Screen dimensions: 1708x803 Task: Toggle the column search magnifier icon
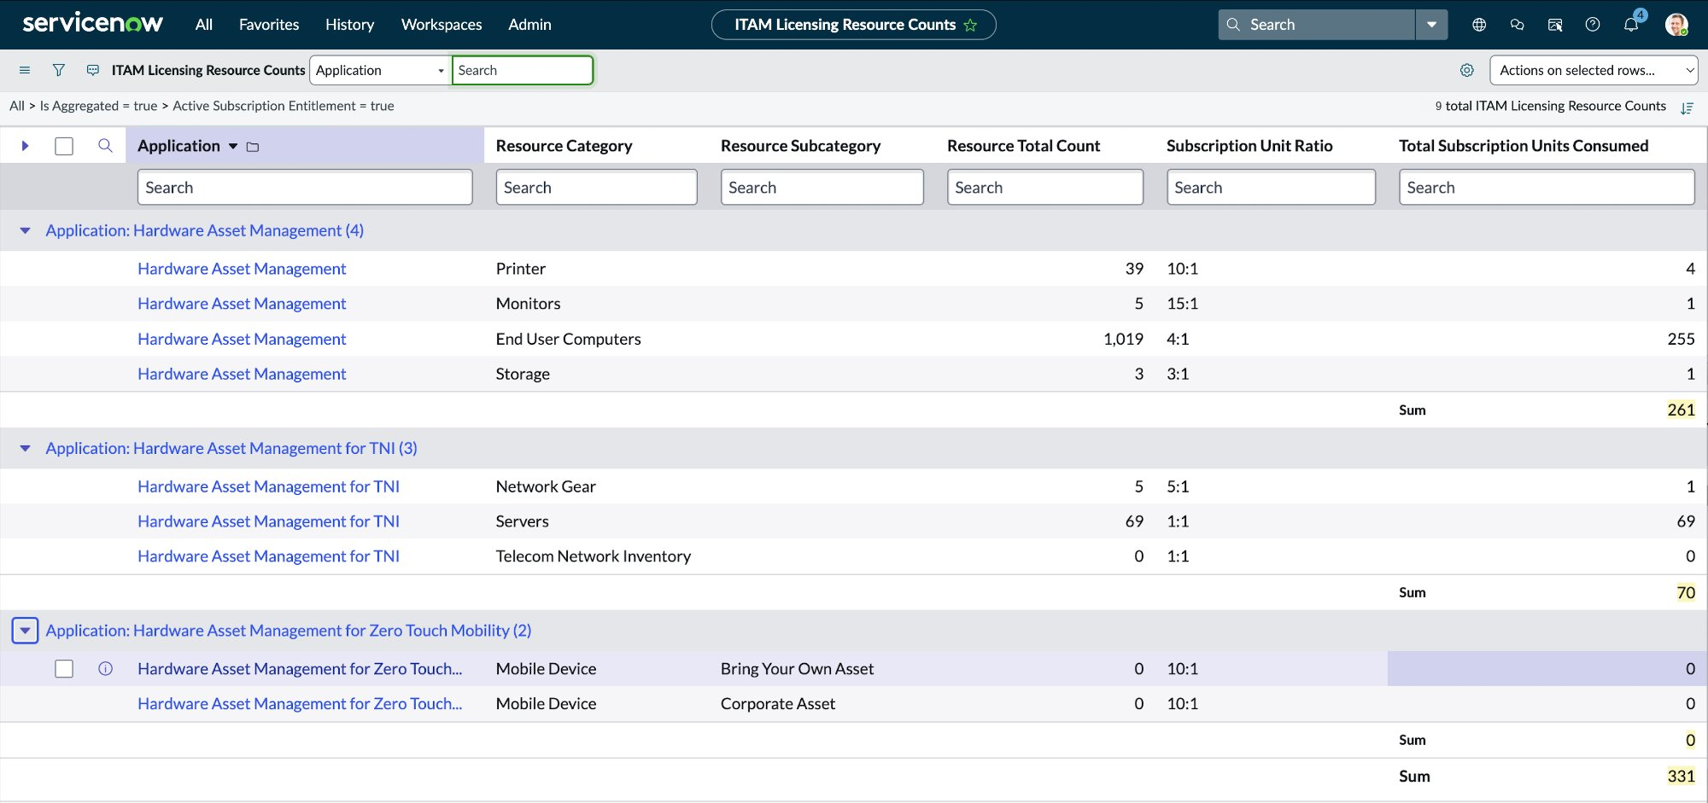pos(105,146)
